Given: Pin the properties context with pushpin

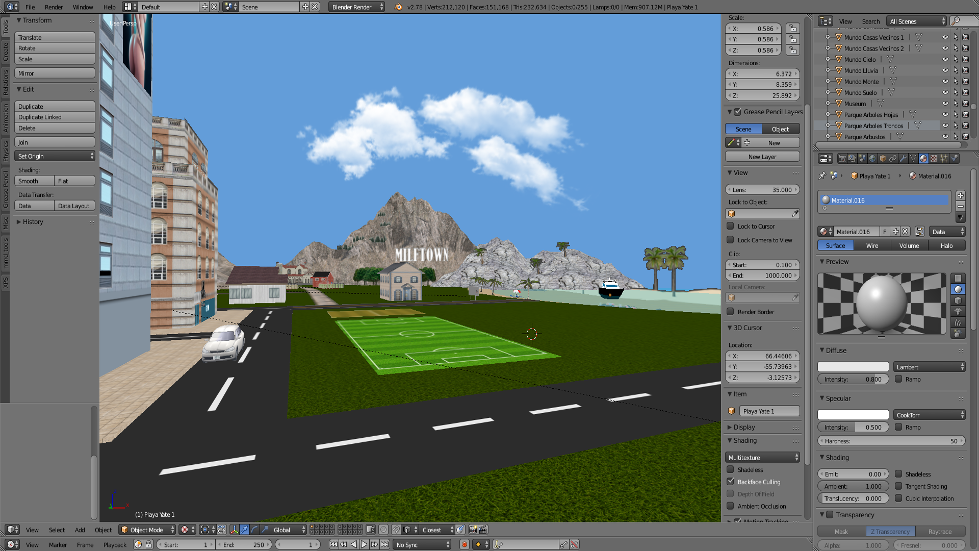Looking at the screenshot, I should point(822,176).
